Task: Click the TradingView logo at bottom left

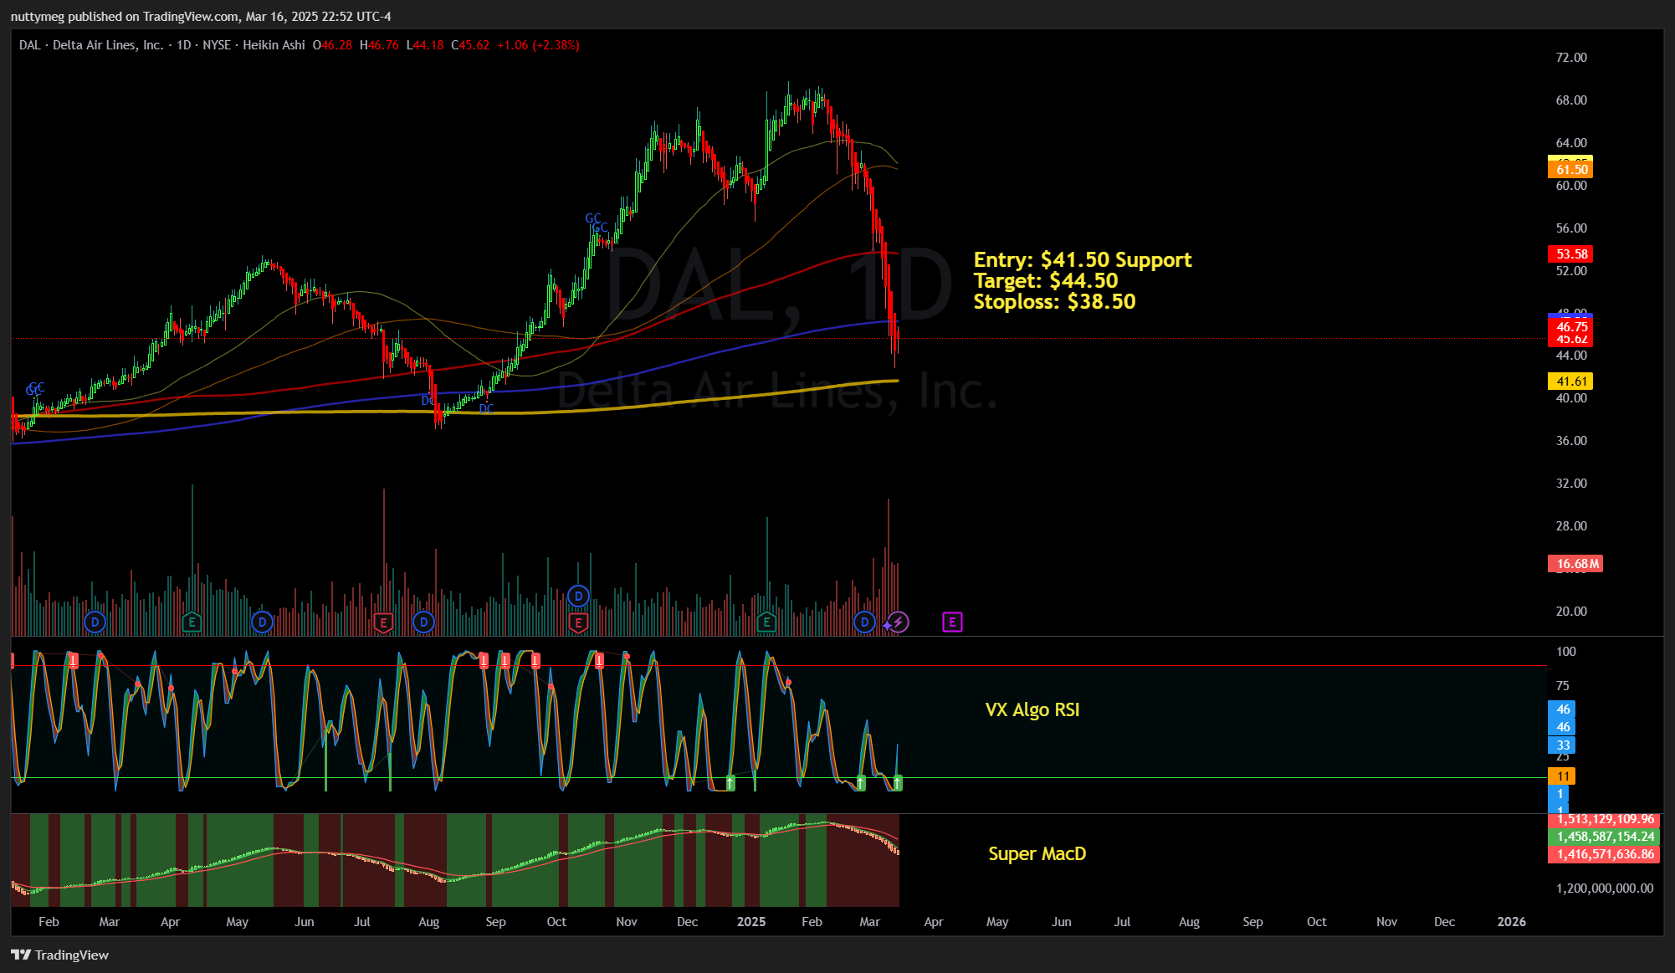Action: click(60, 955)
